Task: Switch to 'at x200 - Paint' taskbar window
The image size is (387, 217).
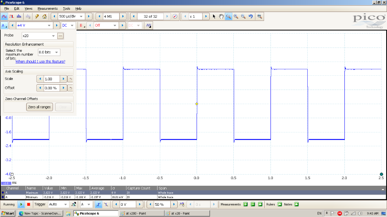Action: (x=141, y=214)
